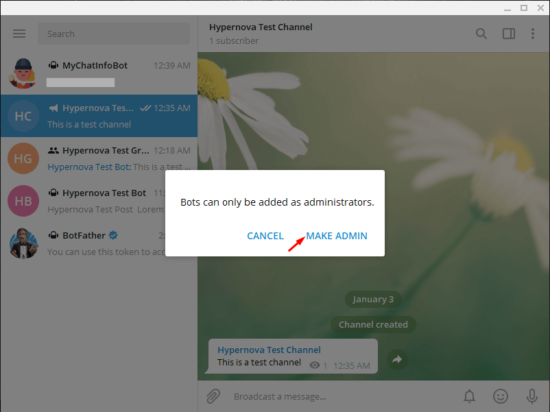Image resolution: width=550 pixels, height=412 pixels.
Task: Toggle silent broadcast bell icon
Action: coord(469,396)
